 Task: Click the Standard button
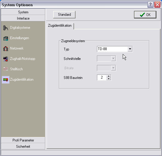pyautogui.click(x=64, y=15)
